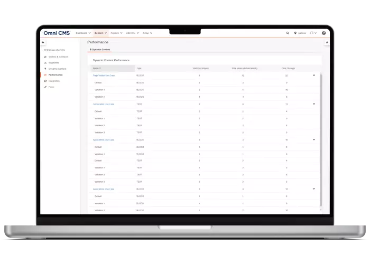
Task: Click the PERSONALIZATION sidebar heading
Action: click(x=54, y=50)
